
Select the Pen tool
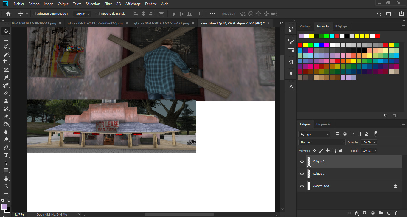(x=6, y=147)
